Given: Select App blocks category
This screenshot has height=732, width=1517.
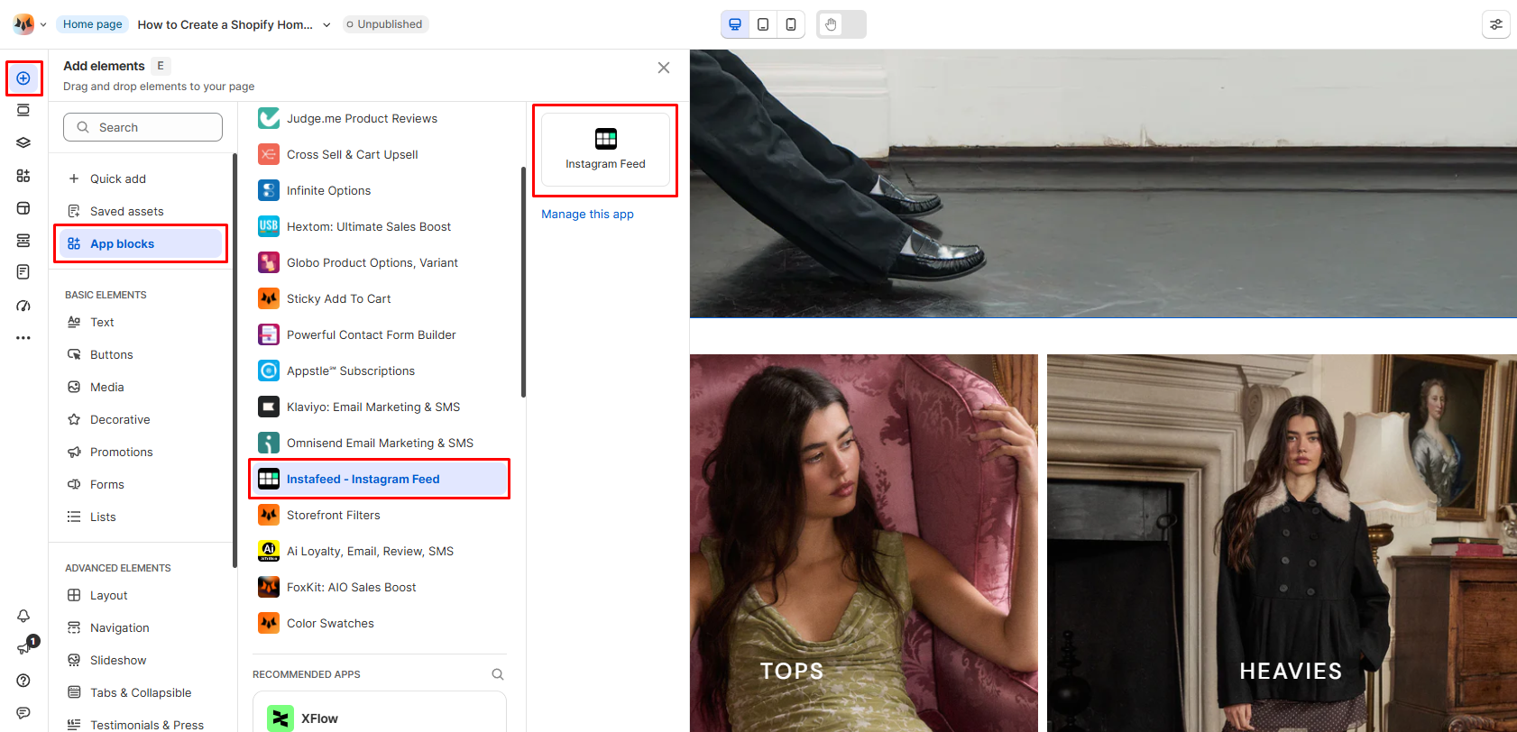Looking at the screenshot, I should coord(141,243).
